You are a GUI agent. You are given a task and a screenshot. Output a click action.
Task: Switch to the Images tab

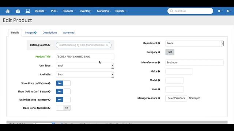pyautogui.click(x=31, y=33)
